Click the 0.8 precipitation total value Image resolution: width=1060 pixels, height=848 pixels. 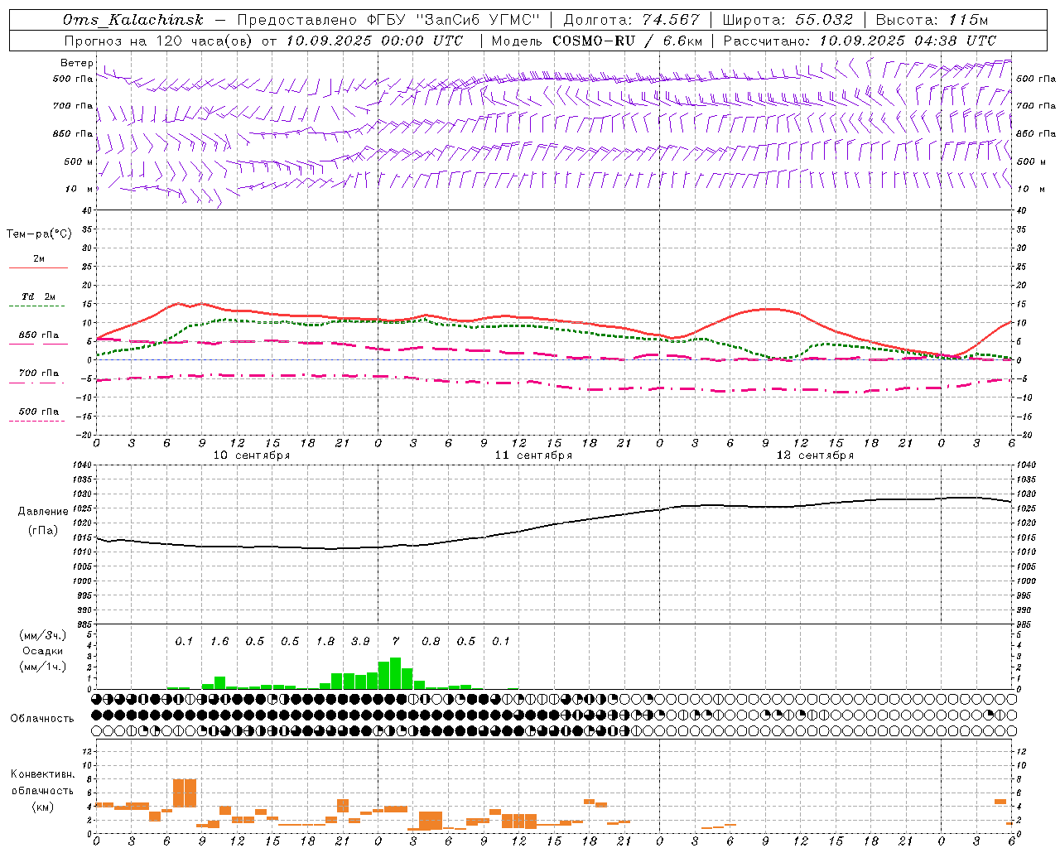pos(431,641)
